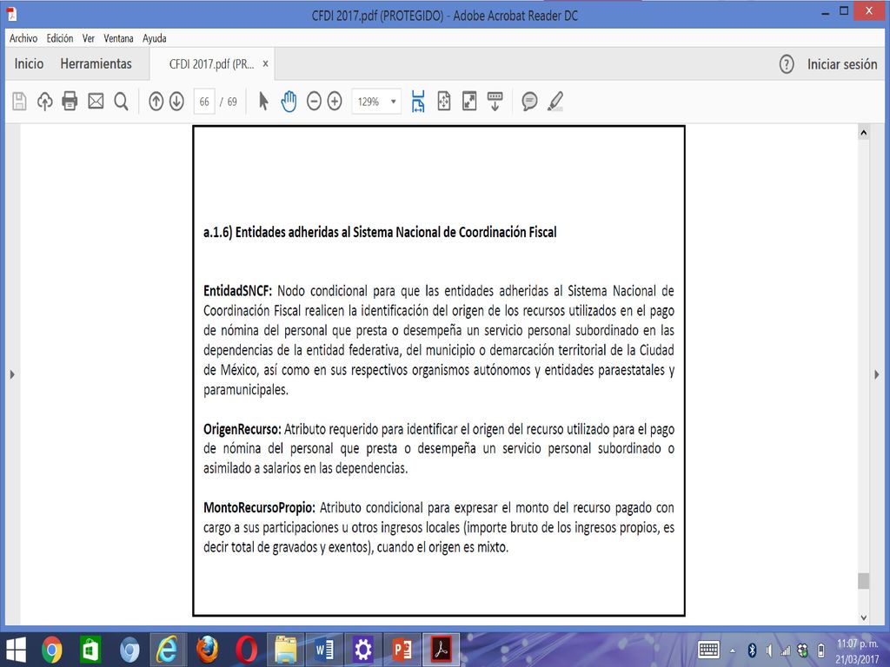
Task: Open touch keyboard tray icon
Action: click(709, 650)
